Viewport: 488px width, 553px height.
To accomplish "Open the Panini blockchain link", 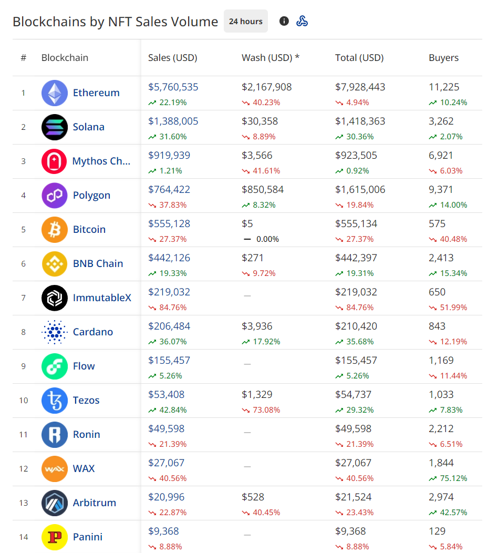I will 88,537.
